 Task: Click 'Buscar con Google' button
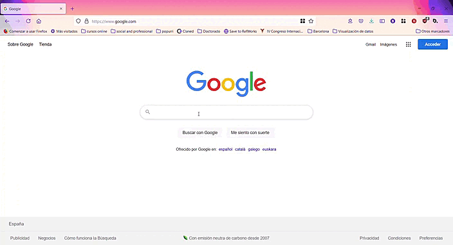click(x=200, y=132)
